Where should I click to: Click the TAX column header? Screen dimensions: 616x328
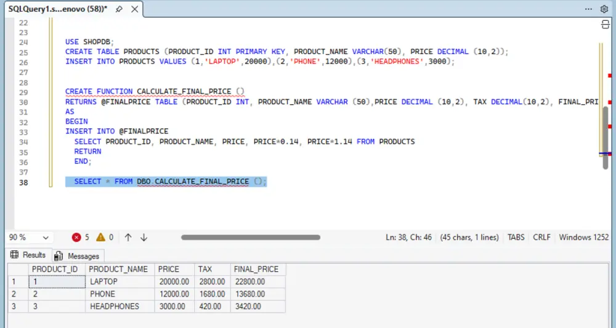212,269
